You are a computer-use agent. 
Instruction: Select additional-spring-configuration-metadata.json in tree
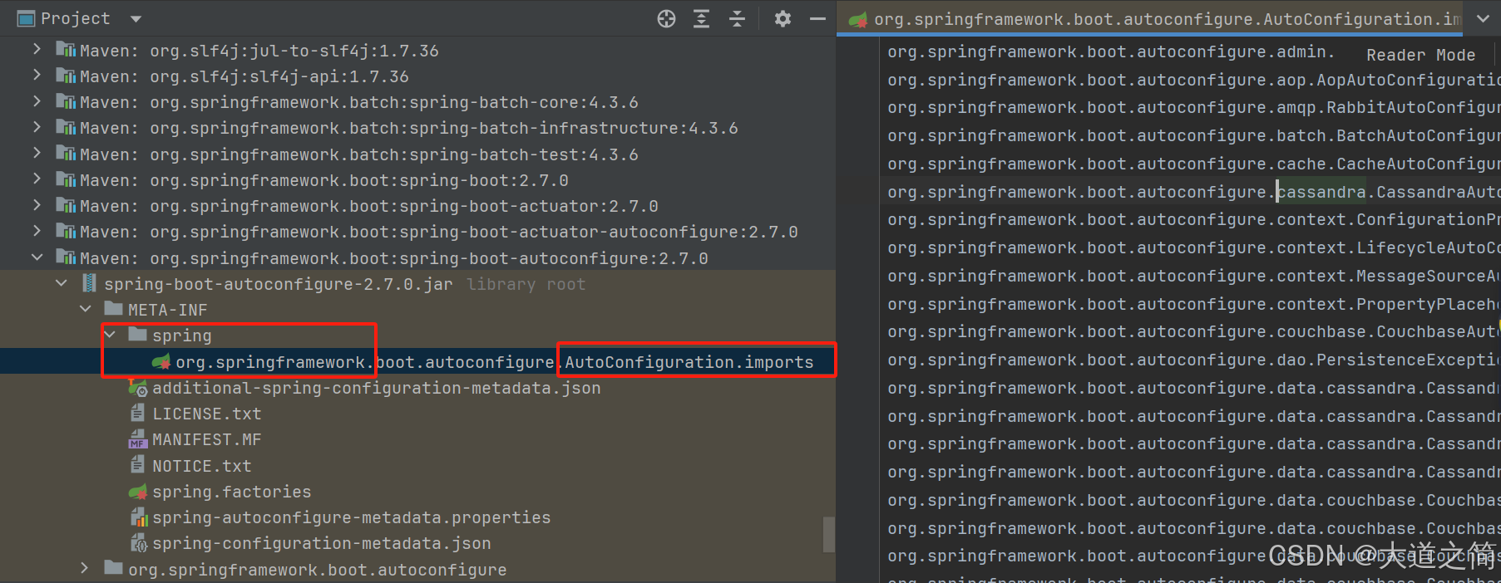pos(376,388)
